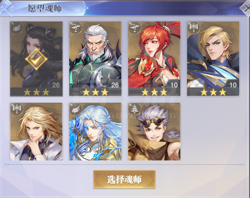Click the wing class icon on blue-haired character card
Viewport: 250px width, 198px height.
click(76, 109)
